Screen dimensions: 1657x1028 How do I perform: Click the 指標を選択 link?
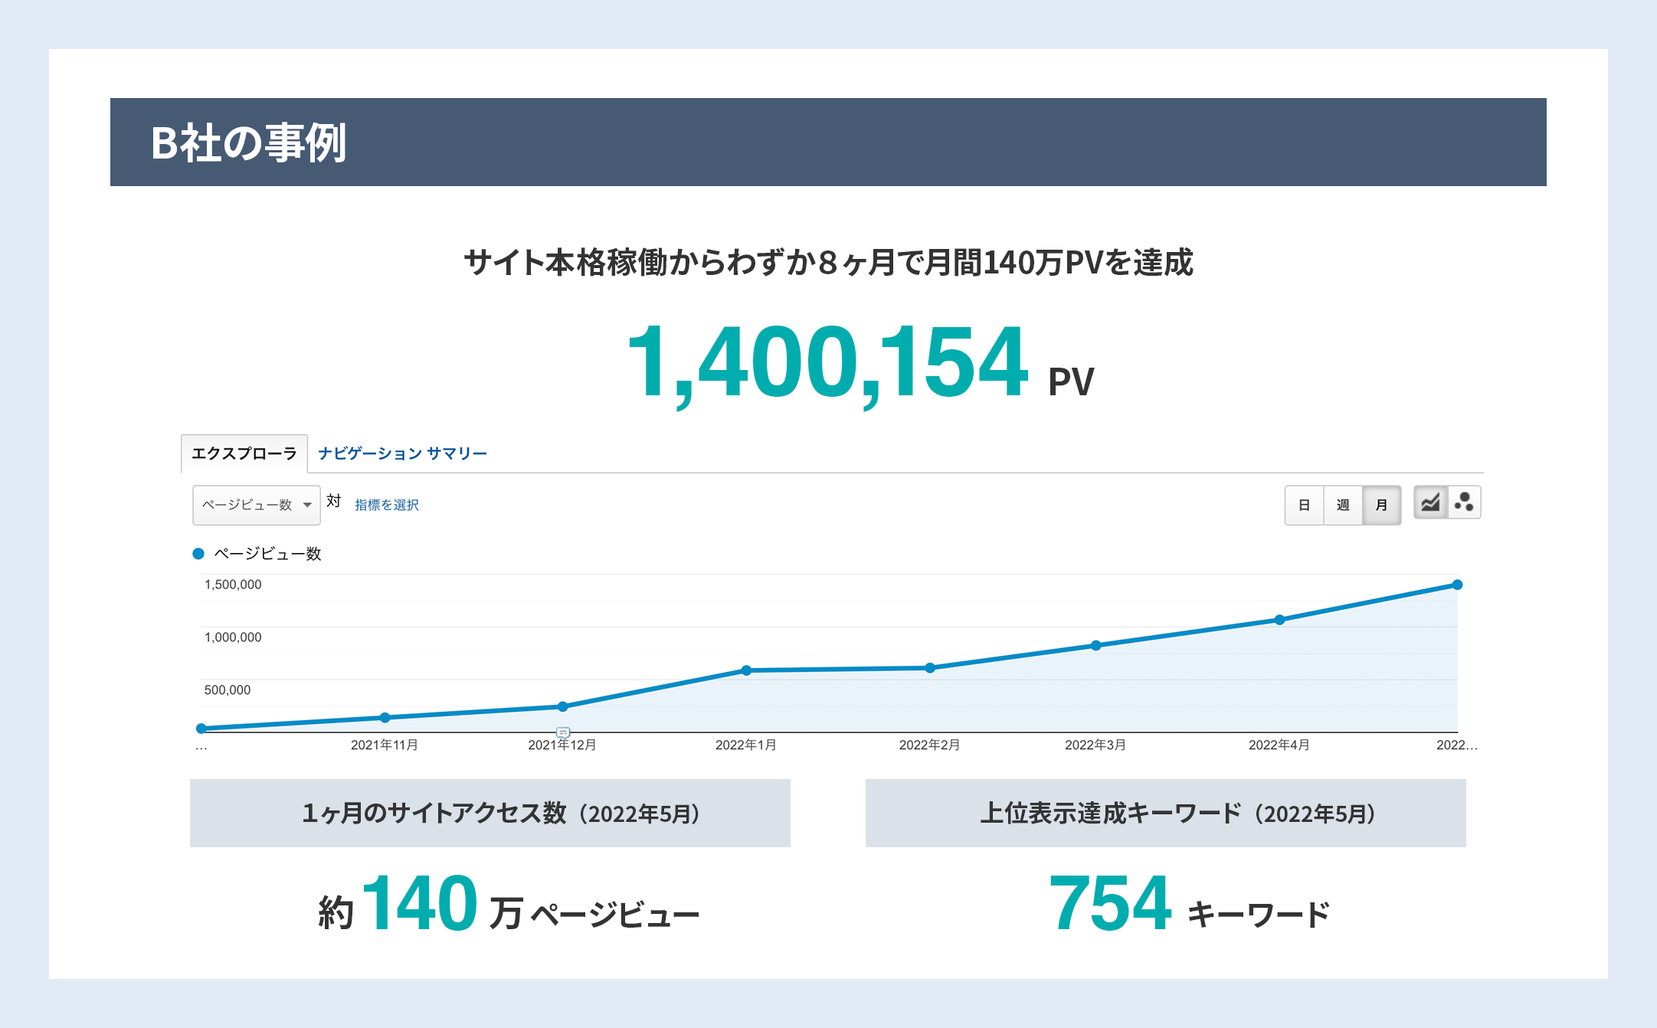point(387,505)
